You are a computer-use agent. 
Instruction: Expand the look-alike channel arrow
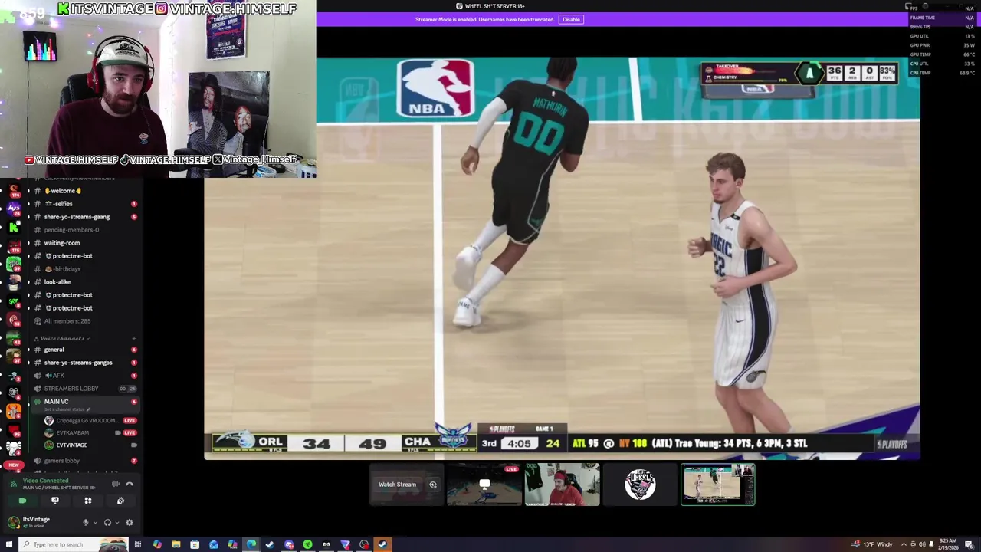[x=28, y=282]
